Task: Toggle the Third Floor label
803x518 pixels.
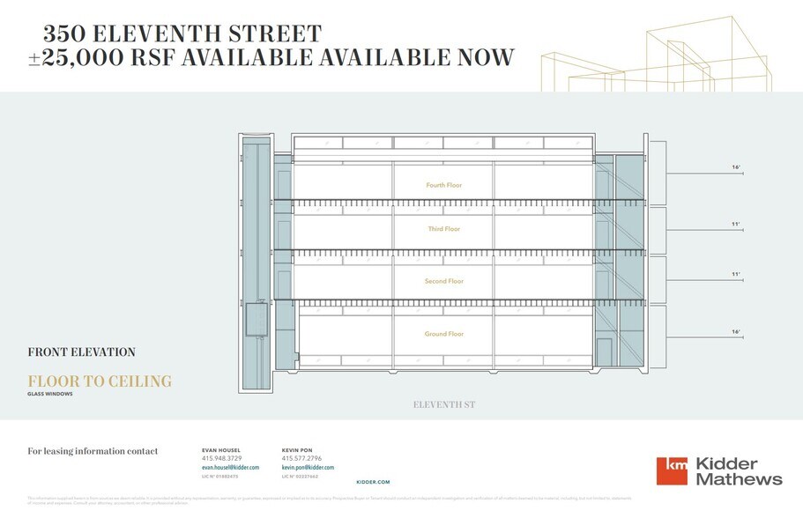Action: (x=442, y=227)
